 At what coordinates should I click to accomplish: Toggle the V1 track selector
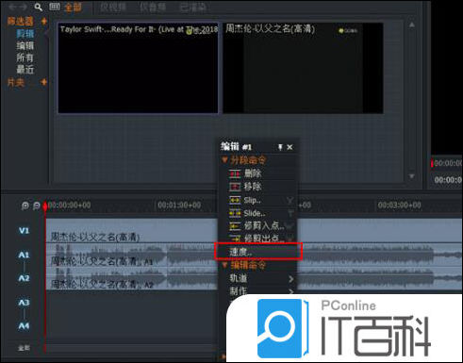click(x=24, y=231)
